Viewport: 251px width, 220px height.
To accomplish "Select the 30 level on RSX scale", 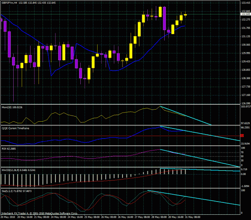I will pyautogui.click(x=242, y=161).
